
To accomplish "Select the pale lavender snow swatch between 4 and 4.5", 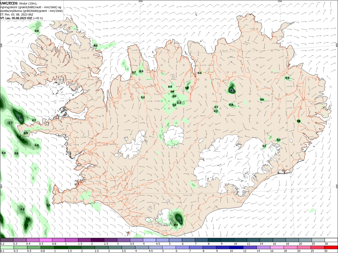I will (x=149, y=240).
